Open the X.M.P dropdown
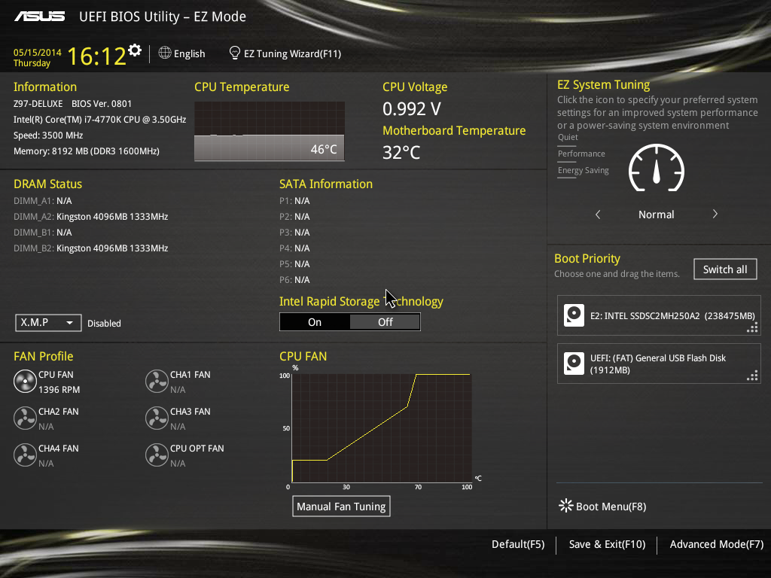The width and height of the screenshot is (771, 578). 48,322
